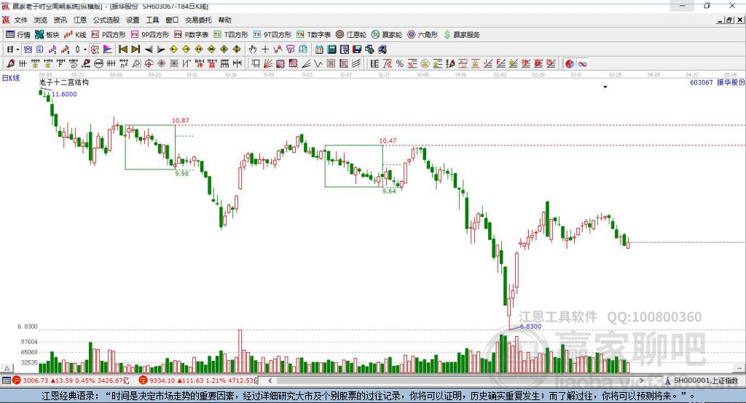Step chart left with black left arrow
Screen dimensions: 746x403
tap(149, 49)
